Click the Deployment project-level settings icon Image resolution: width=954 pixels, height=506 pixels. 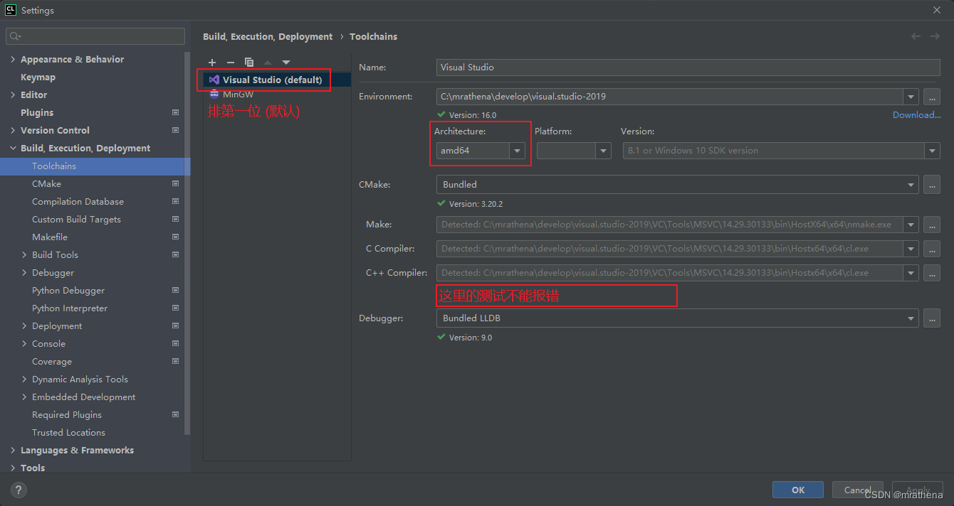coord(176,325)
